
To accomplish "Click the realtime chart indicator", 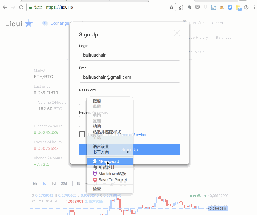I will pos(198,195).
